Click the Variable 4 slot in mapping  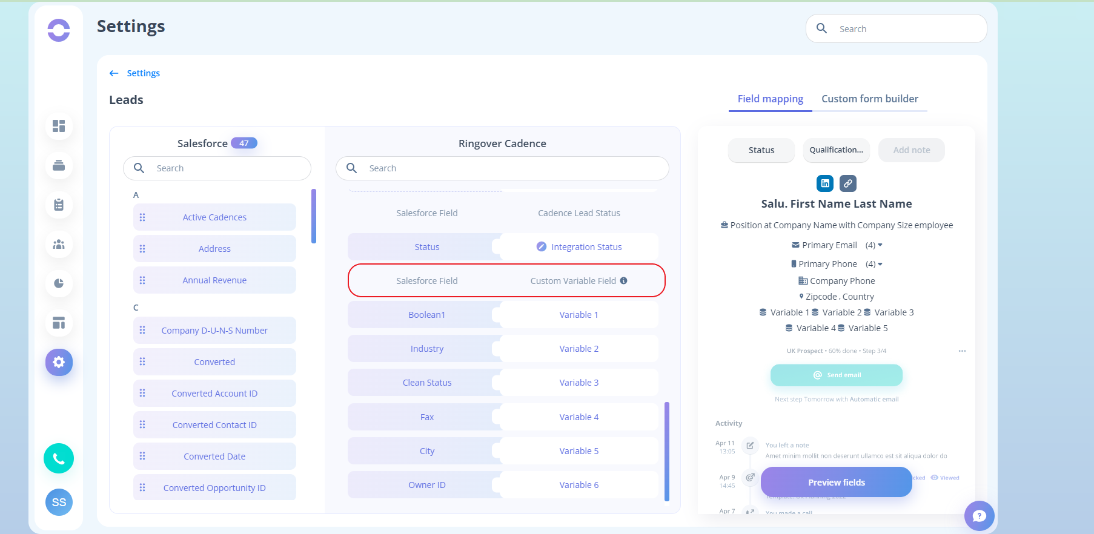tap(579, 417)
